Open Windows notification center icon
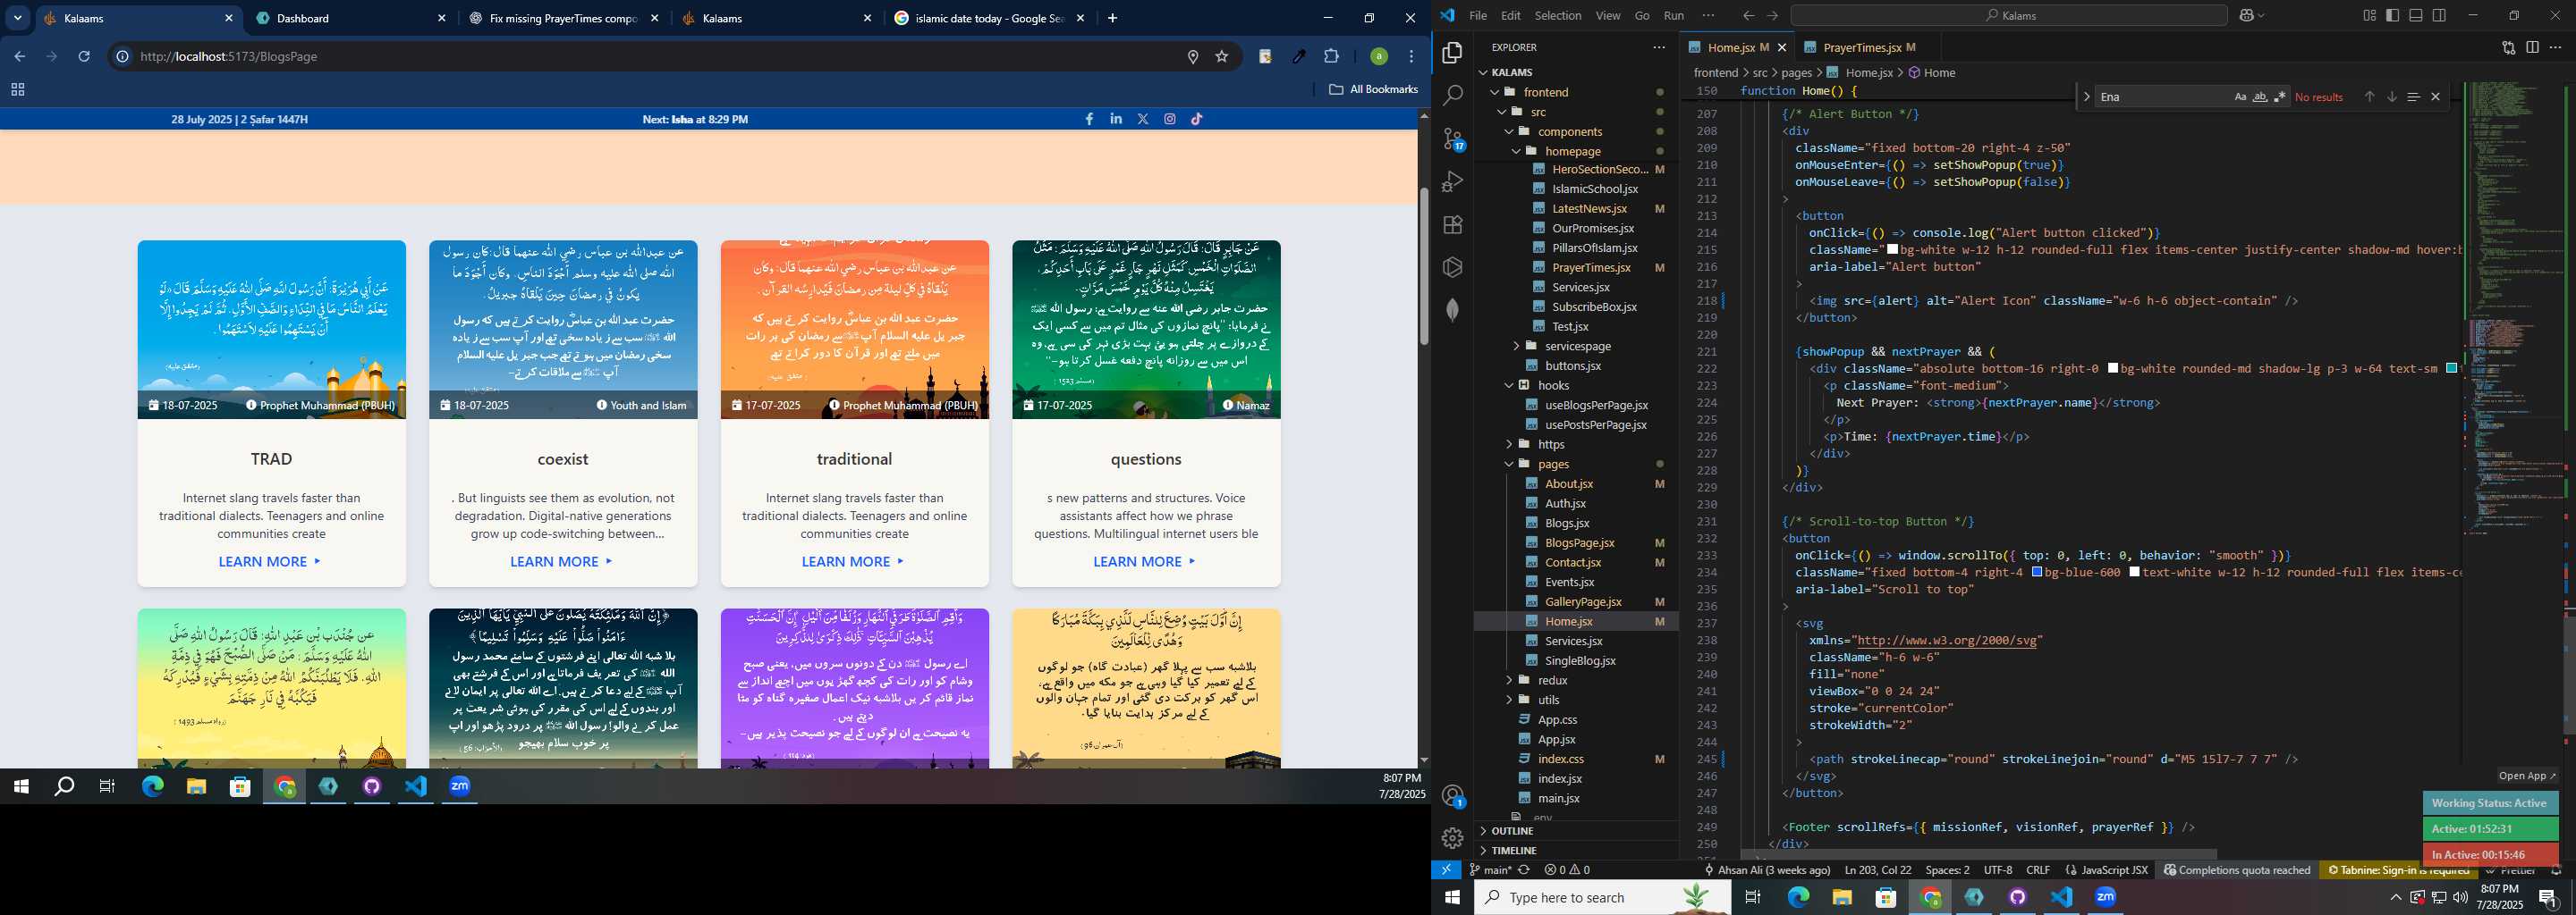Image resolution: width=2576 pixels, height=915 pixels. click(x=2549, y=897)
